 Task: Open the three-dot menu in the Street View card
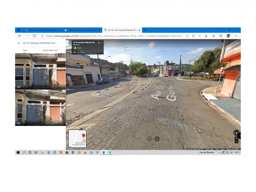[101, 43]
